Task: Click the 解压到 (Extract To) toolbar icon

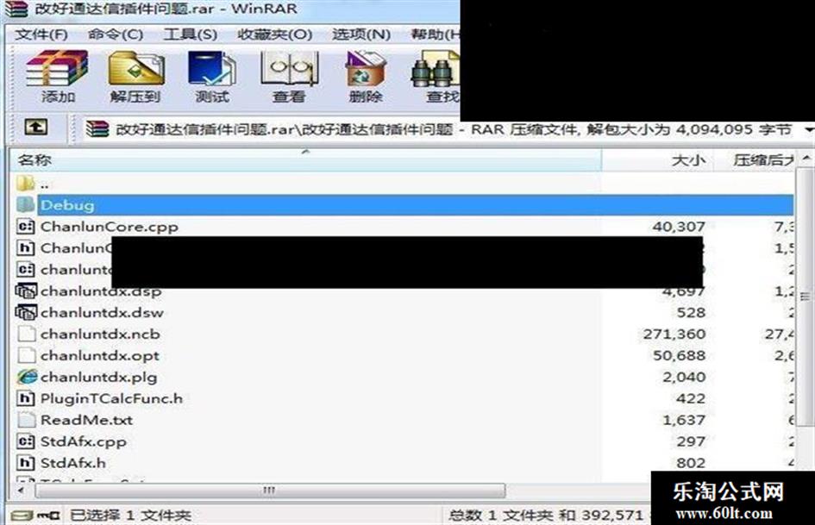Action: (135, 68)
